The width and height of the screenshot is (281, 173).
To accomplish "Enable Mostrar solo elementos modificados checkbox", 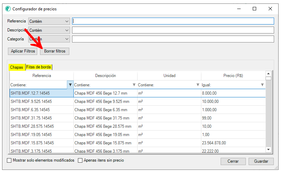I will coord(9,161).
